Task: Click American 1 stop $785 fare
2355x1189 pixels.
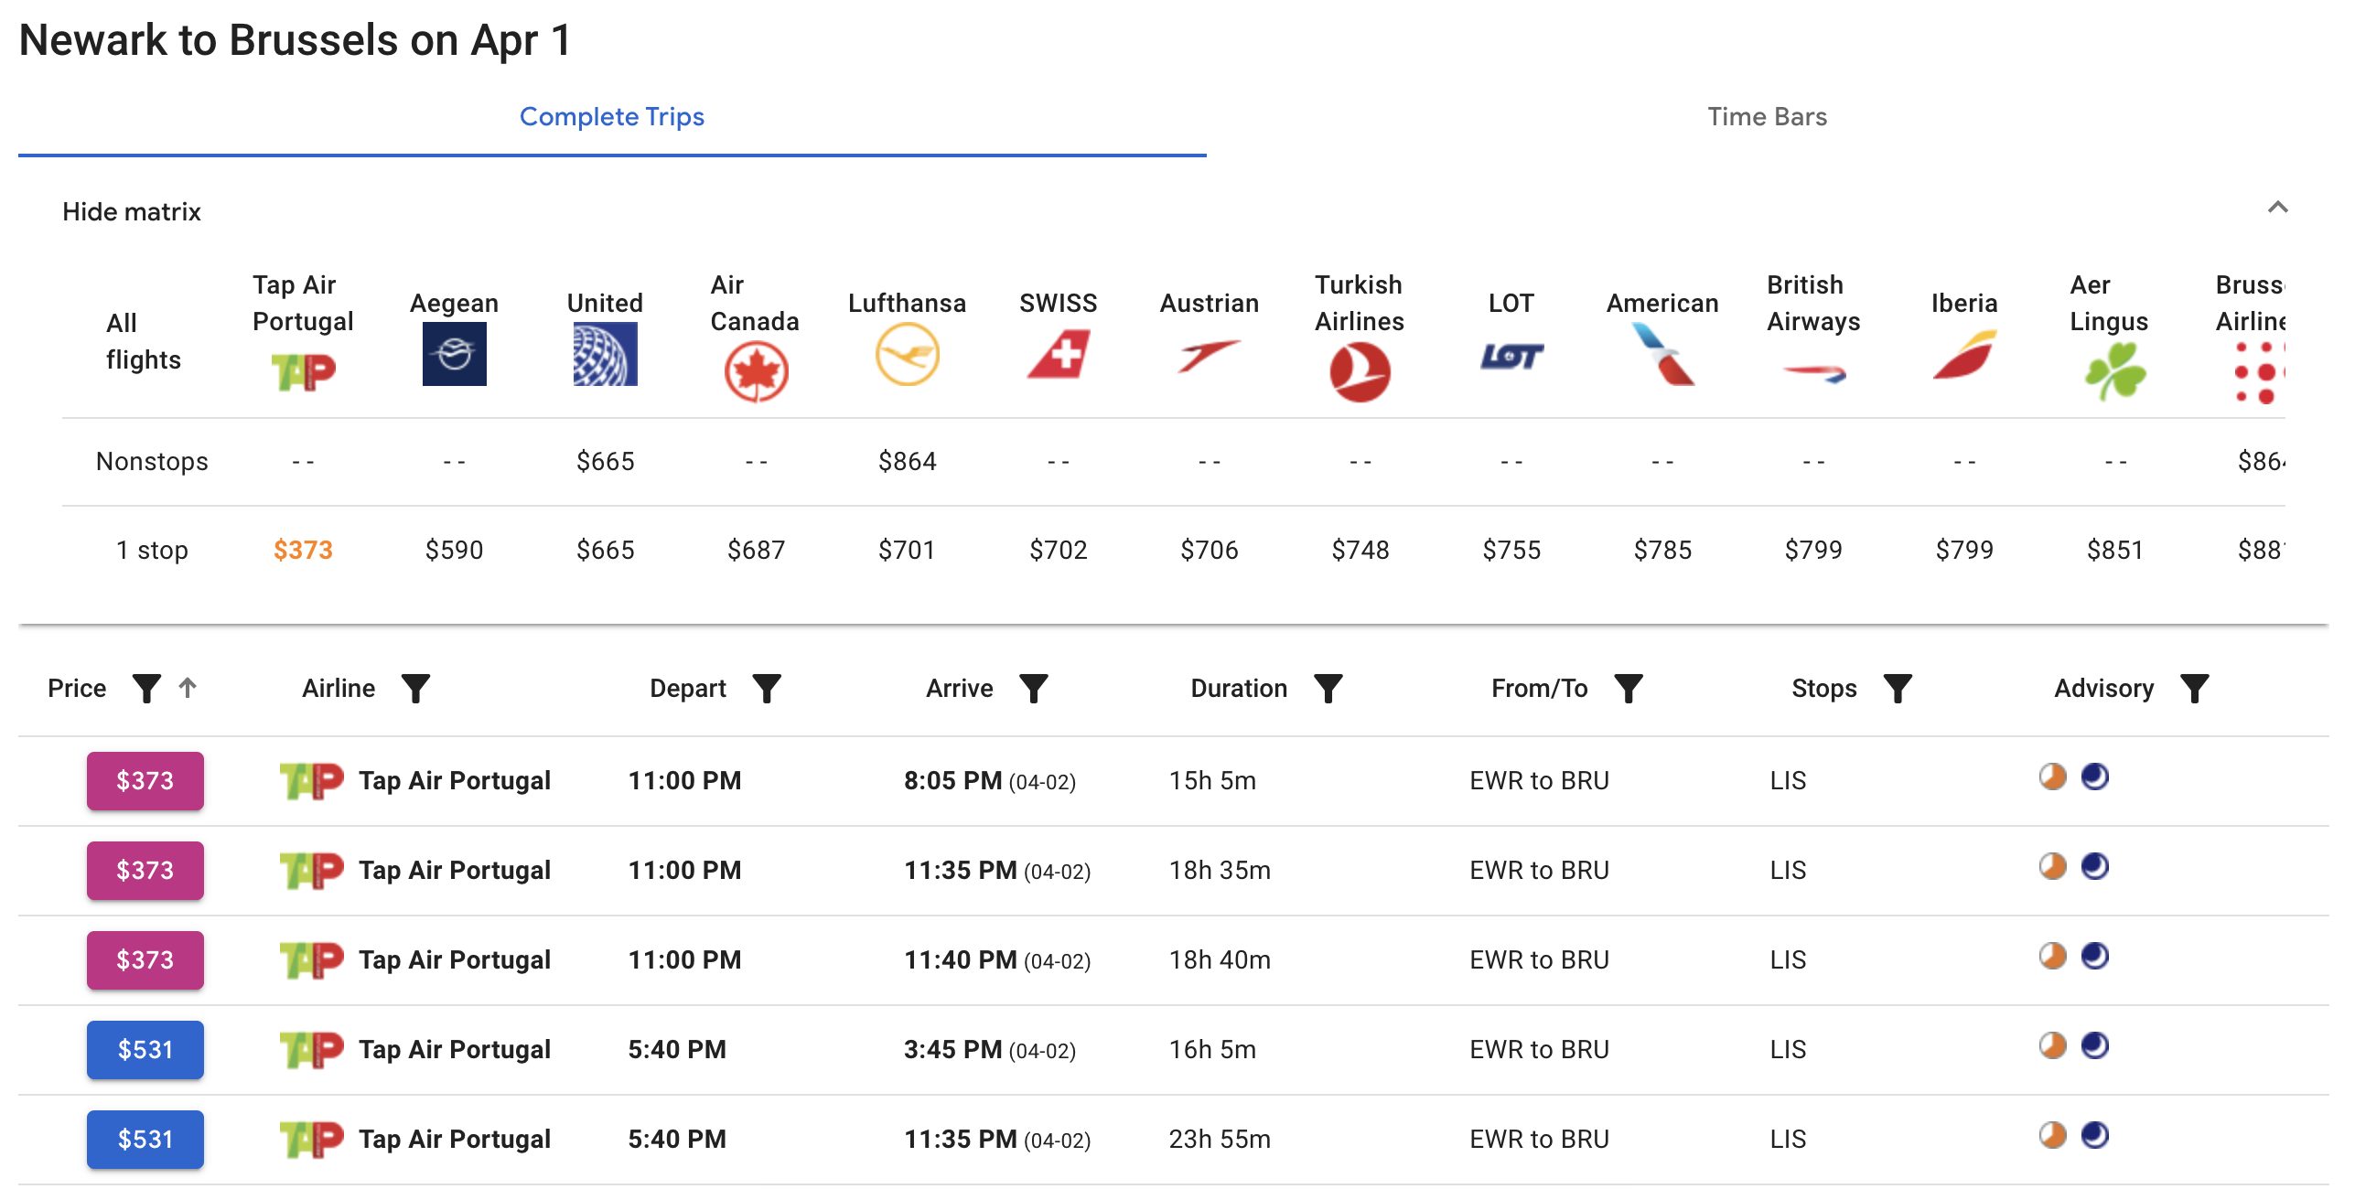Action: [x=1662, y=550]
